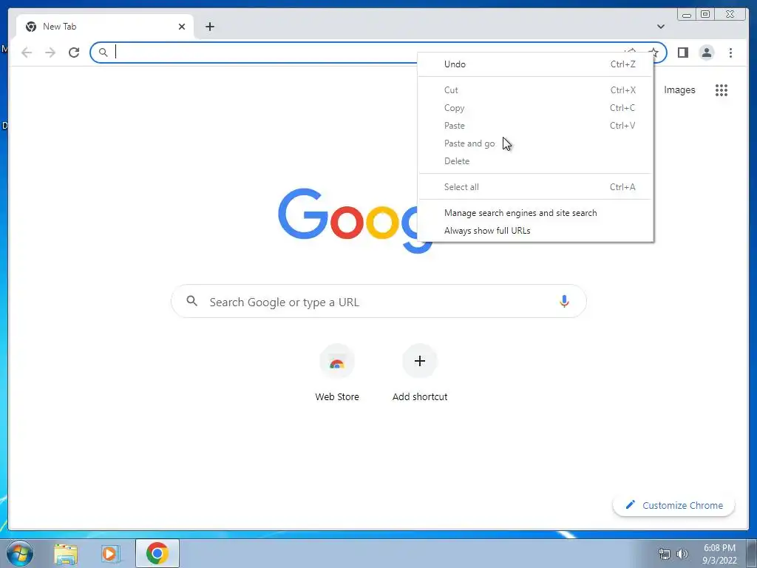Choose Cut in the context menu
Image resolution: width=757 pixels, height=568 pixels.
point(535,90)
